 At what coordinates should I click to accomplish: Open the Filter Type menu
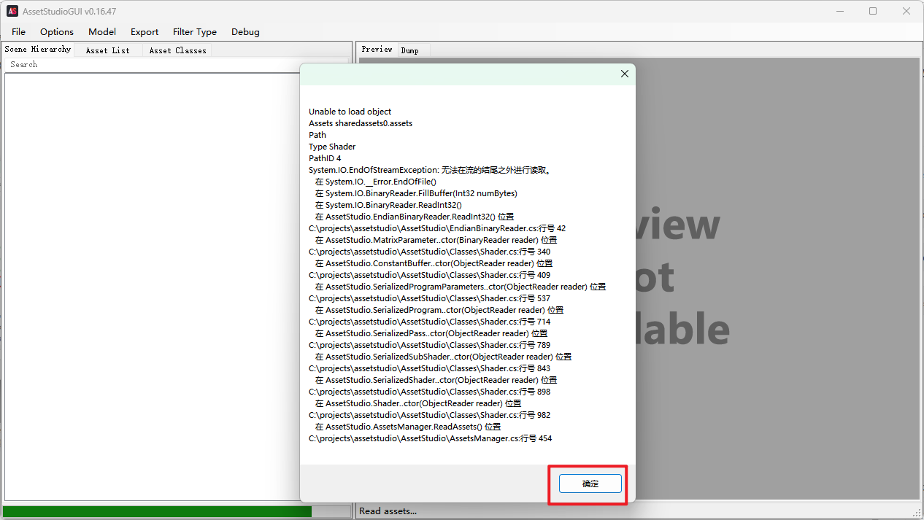pyautogui.click(x=195, y=31)
